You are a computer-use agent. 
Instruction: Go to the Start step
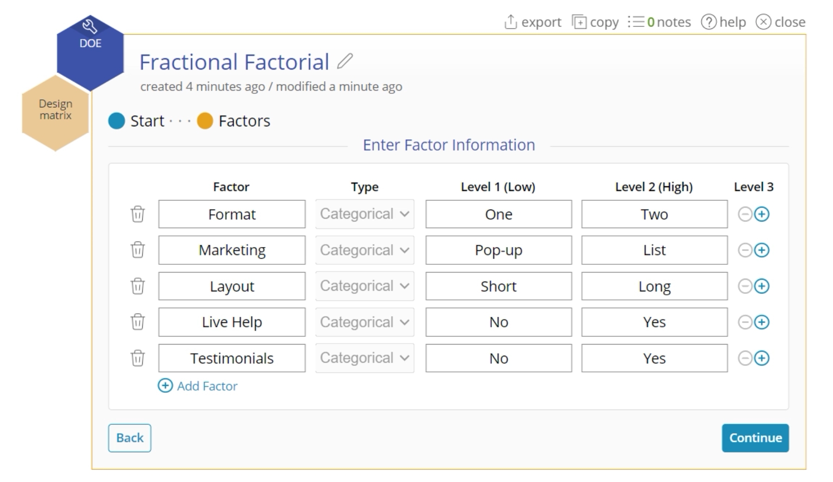[x=117, y=121]
